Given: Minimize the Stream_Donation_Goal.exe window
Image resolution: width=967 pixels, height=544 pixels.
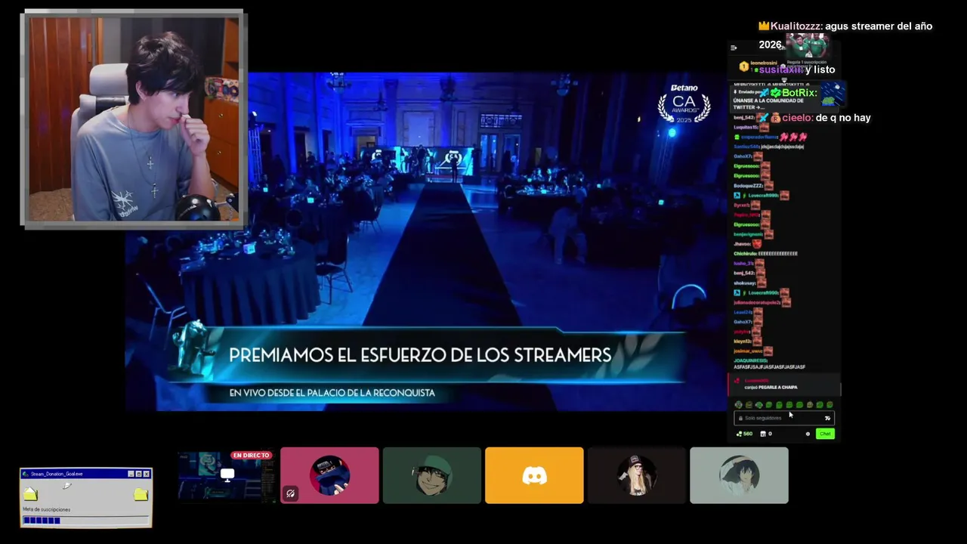Looking at the screenshot, I should click(131, 474).
